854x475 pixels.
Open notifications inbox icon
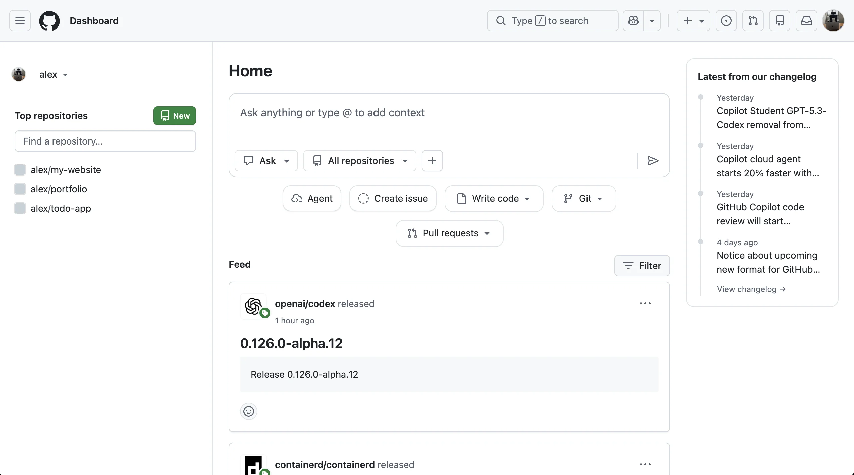(x=807, y=21)
